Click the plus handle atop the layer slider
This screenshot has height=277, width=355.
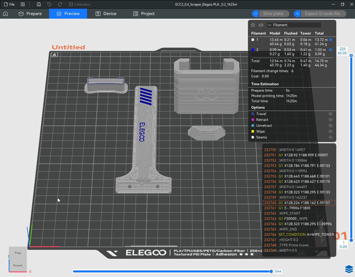point(351,56)
